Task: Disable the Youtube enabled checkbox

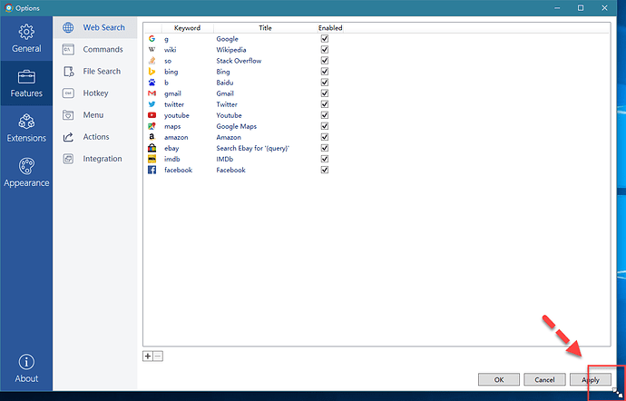Action: (325, 115)
